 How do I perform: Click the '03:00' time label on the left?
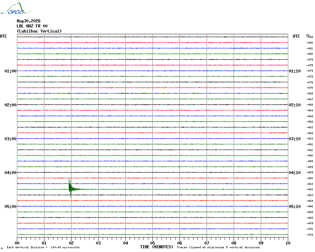point(10,139)
